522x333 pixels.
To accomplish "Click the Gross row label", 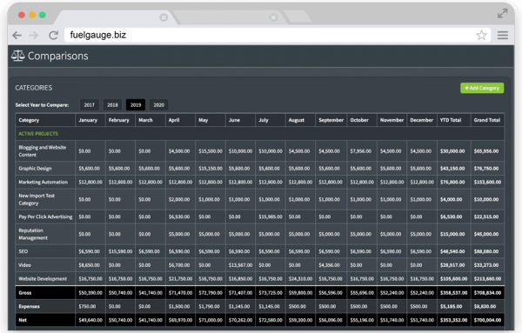I will (25, 293).
